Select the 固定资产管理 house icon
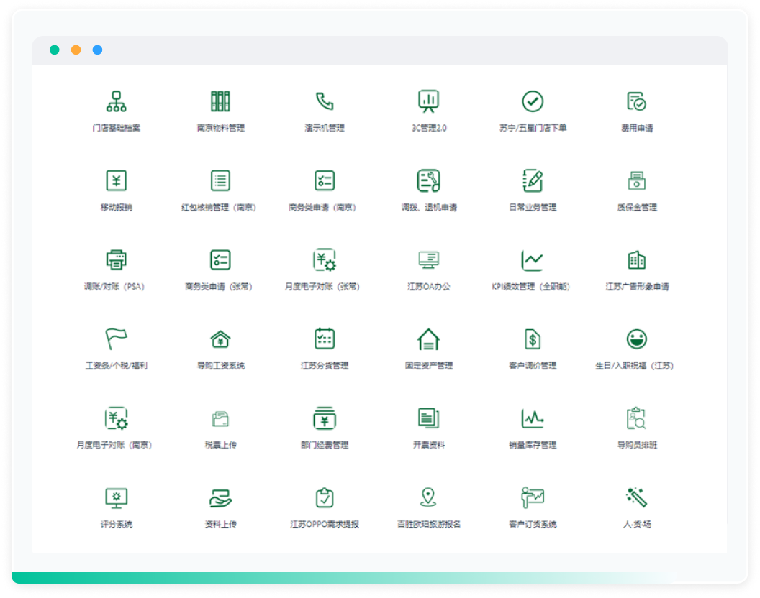This screenshot has height=598, width=760. pyautogui.click(x=429, y=339)
